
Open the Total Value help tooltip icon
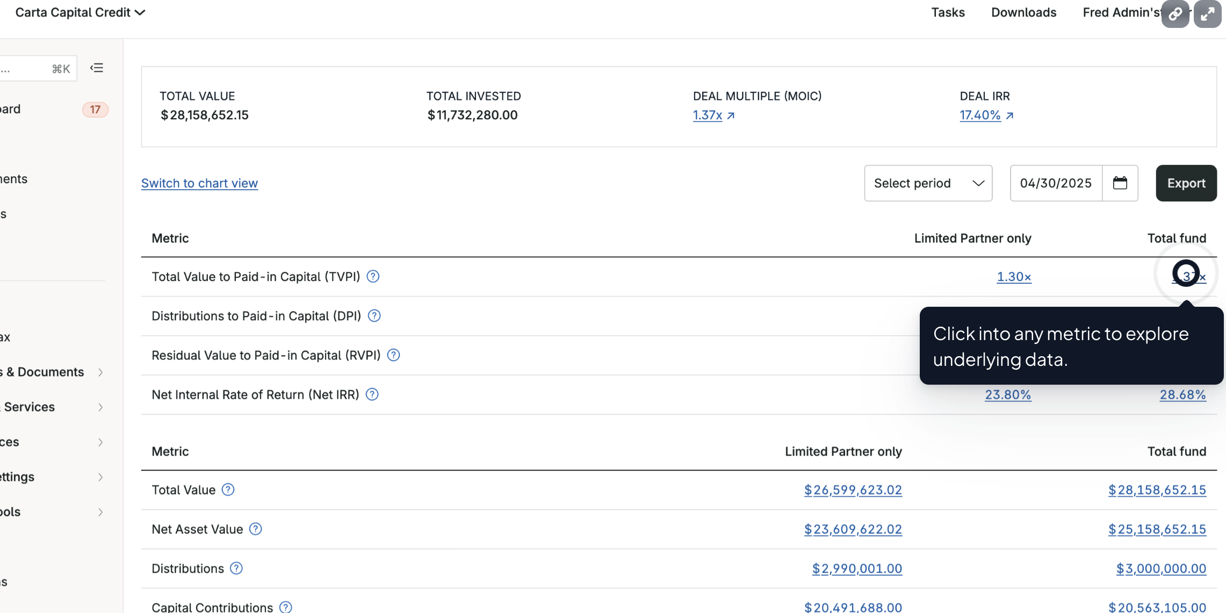pyautogui.click(x=228, y=489)
